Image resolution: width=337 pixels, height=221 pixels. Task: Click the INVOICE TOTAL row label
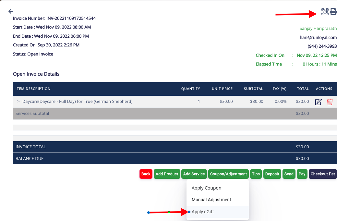(30, 147)
